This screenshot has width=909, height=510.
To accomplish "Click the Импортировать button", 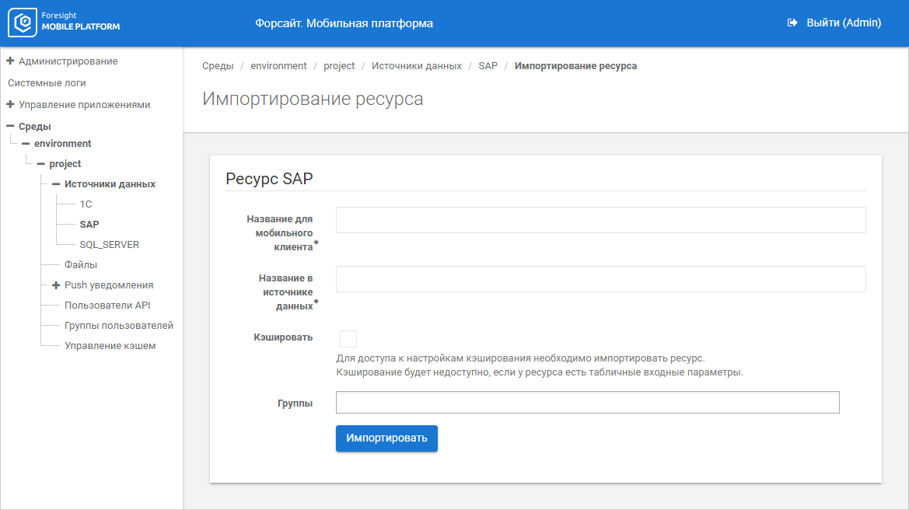I will [386, 438].
